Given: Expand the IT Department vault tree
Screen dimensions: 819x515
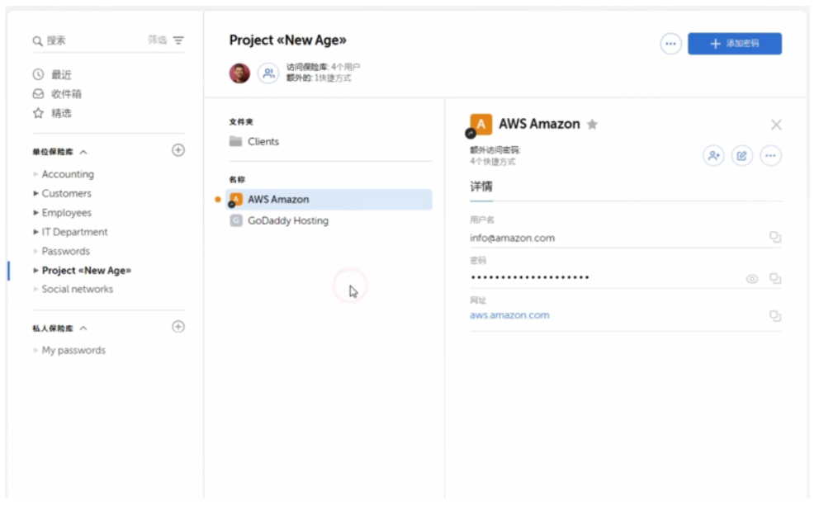Looking at the screenshot, I should [x=36, y=232].
